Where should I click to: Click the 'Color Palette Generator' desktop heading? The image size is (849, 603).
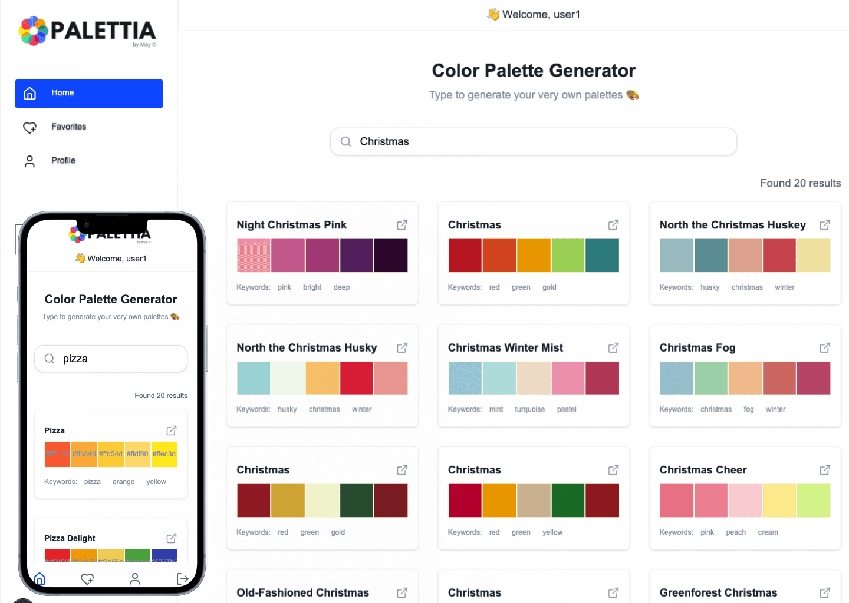pyautogui.click(x=534, y=71)
